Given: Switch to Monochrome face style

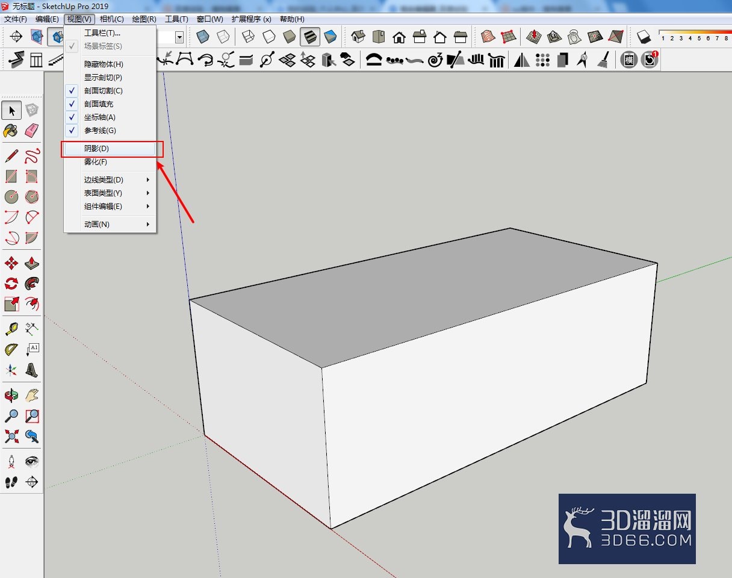Looking at the screenshot, I should point(330,37).
